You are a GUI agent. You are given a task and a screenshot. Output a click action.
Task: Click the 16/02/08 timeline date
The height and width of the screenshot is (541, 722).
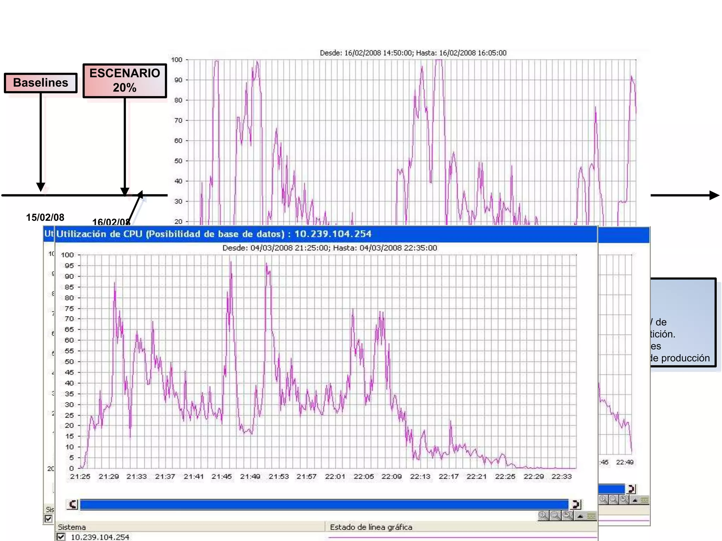point(111,222)
